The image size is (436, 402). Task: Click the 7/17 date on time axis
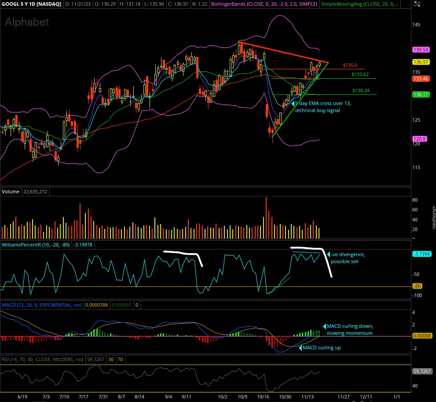click(x=84, y=397)
